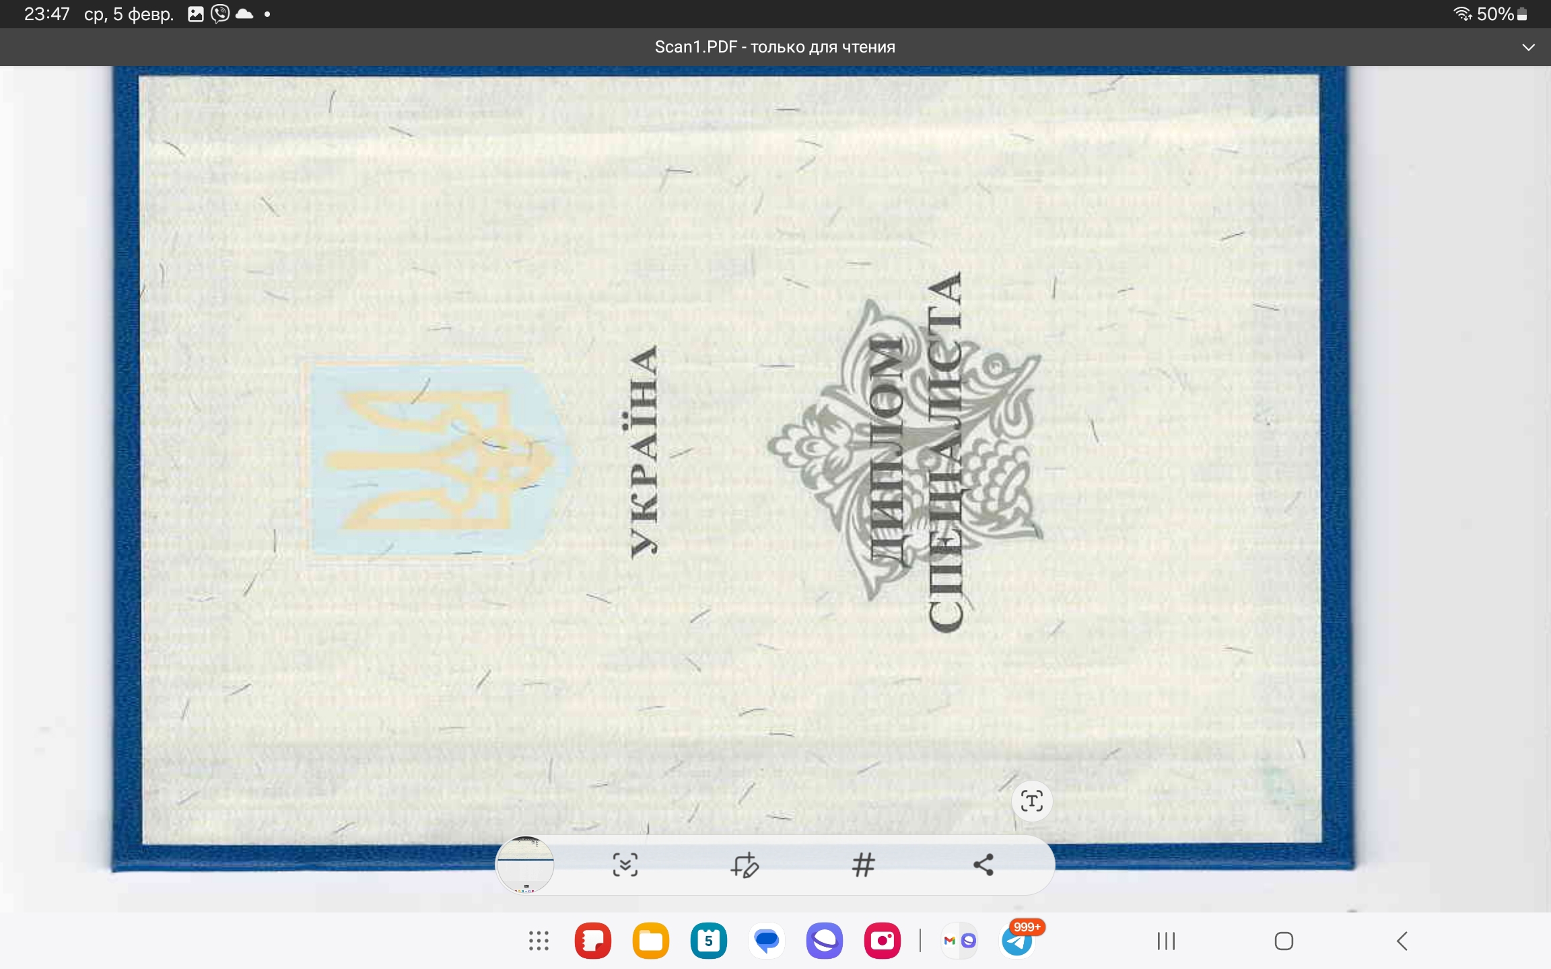The width and height of the screenshot is (1551, 969).
Task: Open the Calendar app showing 5
Action: (709, 941)
